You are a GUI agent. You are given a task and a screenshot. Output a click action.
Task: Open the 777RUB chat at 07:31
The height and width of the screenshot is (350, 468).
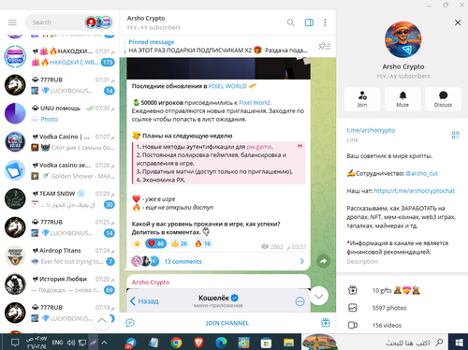point(59,85)
